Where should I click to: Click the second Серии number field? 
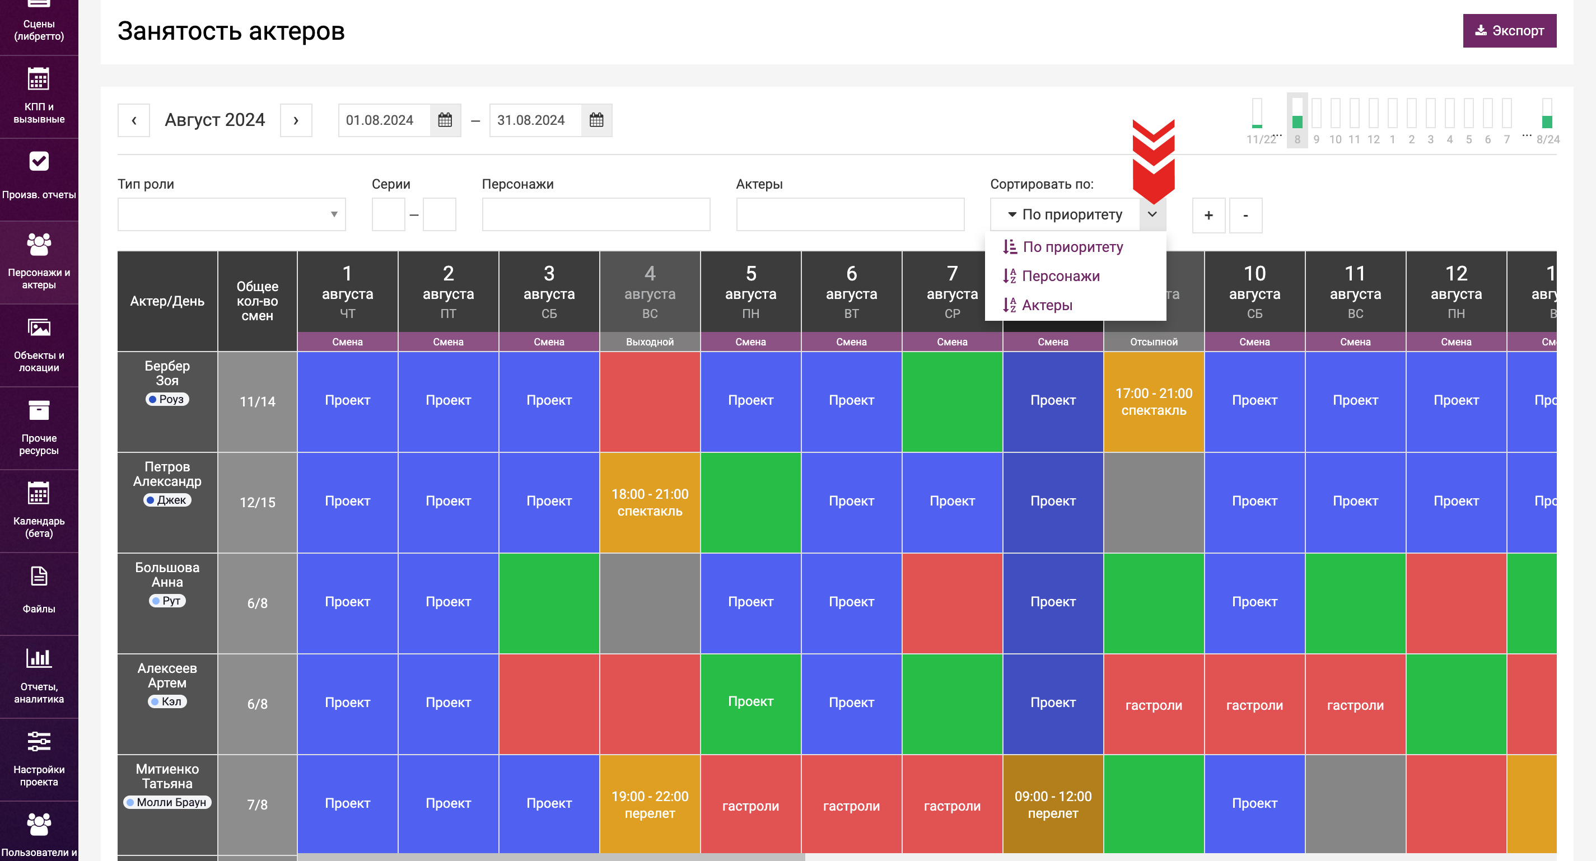click(x=439, y=214)
